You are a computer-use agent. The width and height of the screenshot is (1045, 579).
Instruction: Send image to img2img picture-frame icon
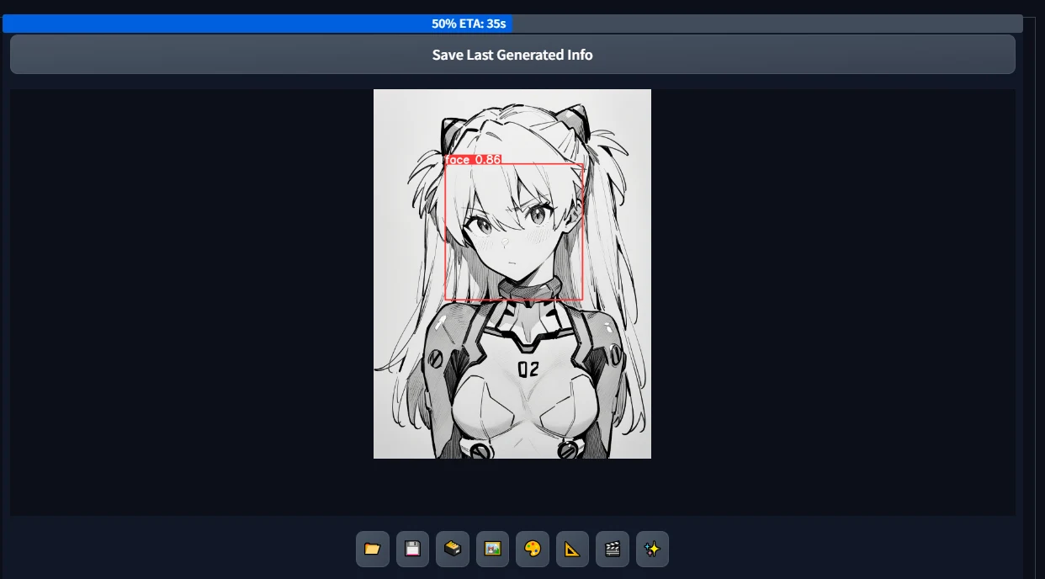coord(492,549)
